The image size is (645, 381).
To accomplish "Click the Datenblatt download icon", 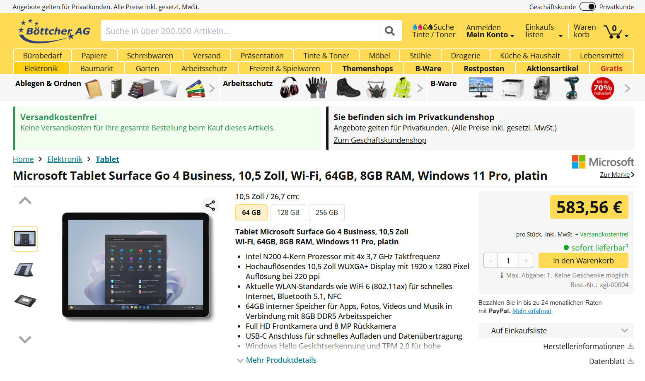I will [631, 361].
